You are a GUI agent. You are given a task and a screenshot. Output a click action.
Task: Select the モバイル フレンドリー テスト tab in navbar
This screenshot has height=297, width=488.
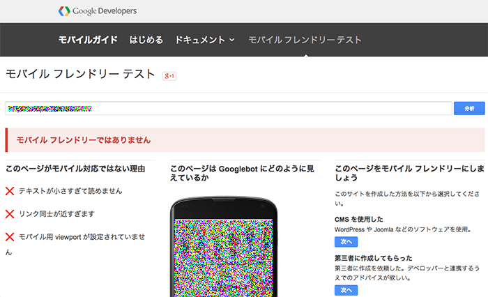coord(305,40)
